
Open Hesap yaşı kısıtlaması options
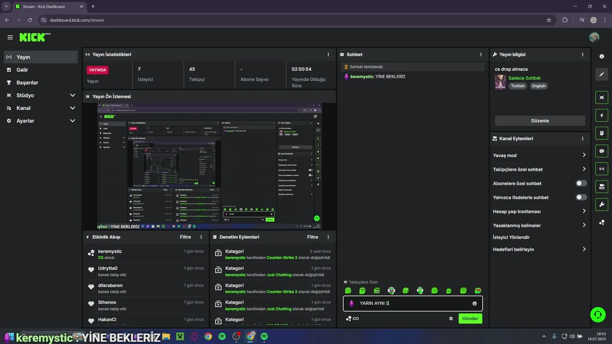click(540, 211)
